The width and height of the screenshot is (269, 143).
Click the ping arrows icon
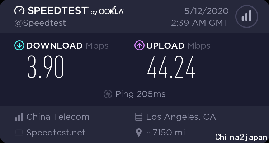108,94
